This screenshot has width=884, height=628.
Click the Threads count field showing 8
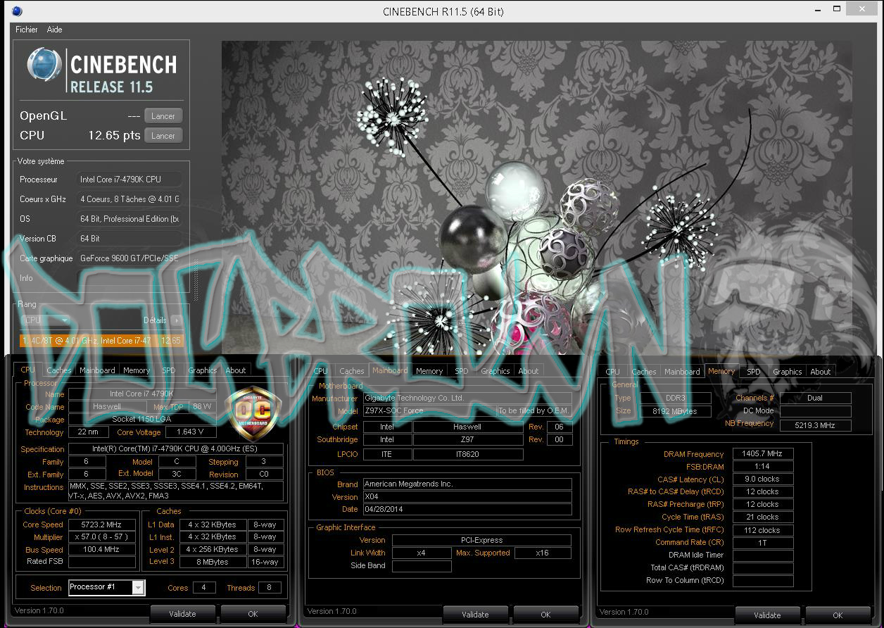pyautogui.click(x=269, y=587)
